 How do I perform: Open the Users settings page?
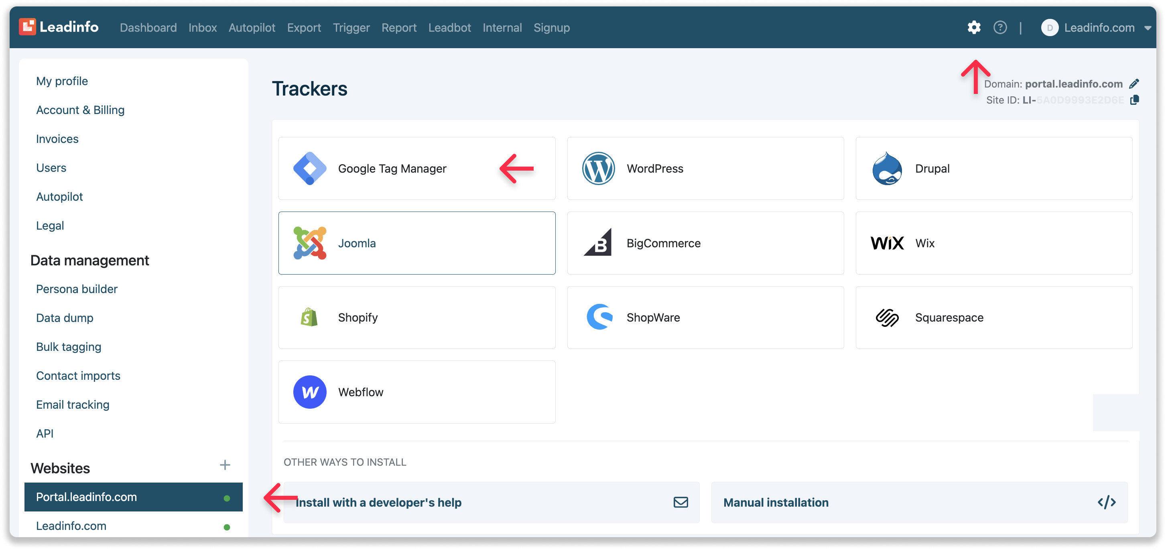coord(51,168)
